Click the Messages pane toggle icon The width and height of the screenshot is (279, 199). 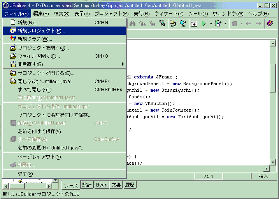pyautogui.click(x=194, y=23)
